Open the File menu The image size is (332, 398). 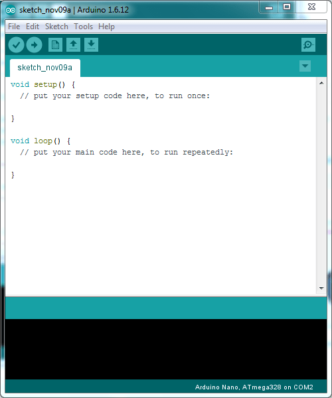14,27
